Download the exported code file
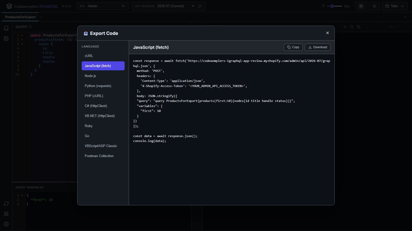This screenshot has width=412, height=231. [x=317, y=47]
